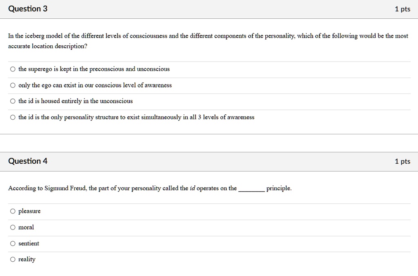Click the 'Question 4' heading

(x=28, y=161)
